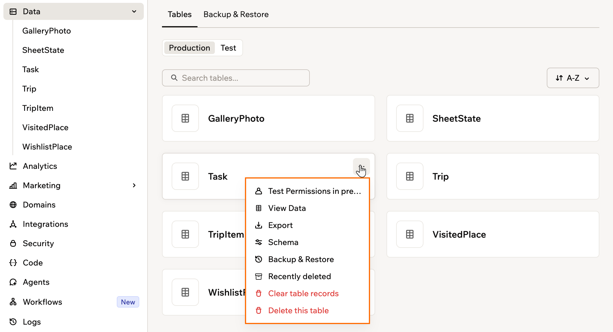Open the Trip table card

click(493, 176)
